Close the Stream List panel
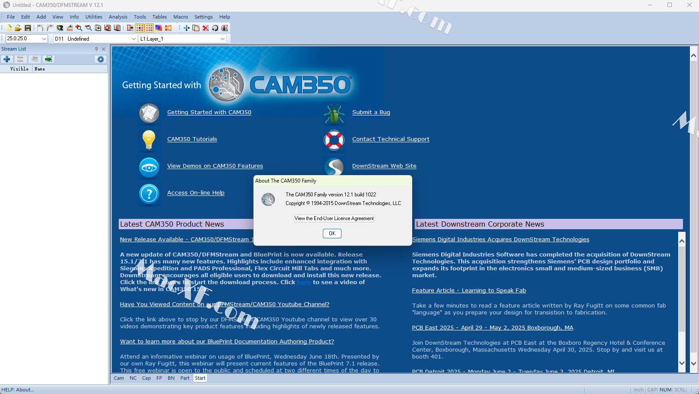699x394 pixels. point(104,49)
